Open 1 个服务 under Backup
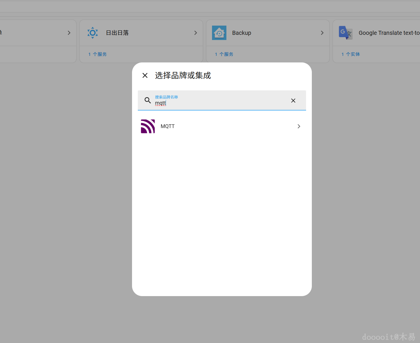 pos(224,54)
